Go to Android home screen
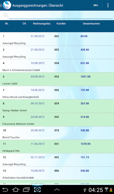The image size is (114, 194). coord(16,190)
